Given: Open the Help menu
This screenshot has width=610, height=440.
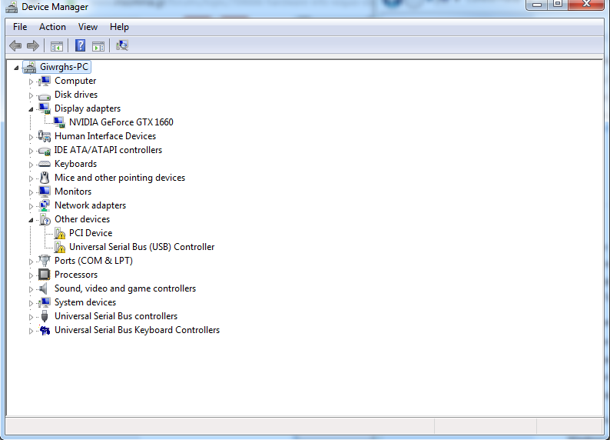Looking at the screenshot, I should [x=119, y=27].
